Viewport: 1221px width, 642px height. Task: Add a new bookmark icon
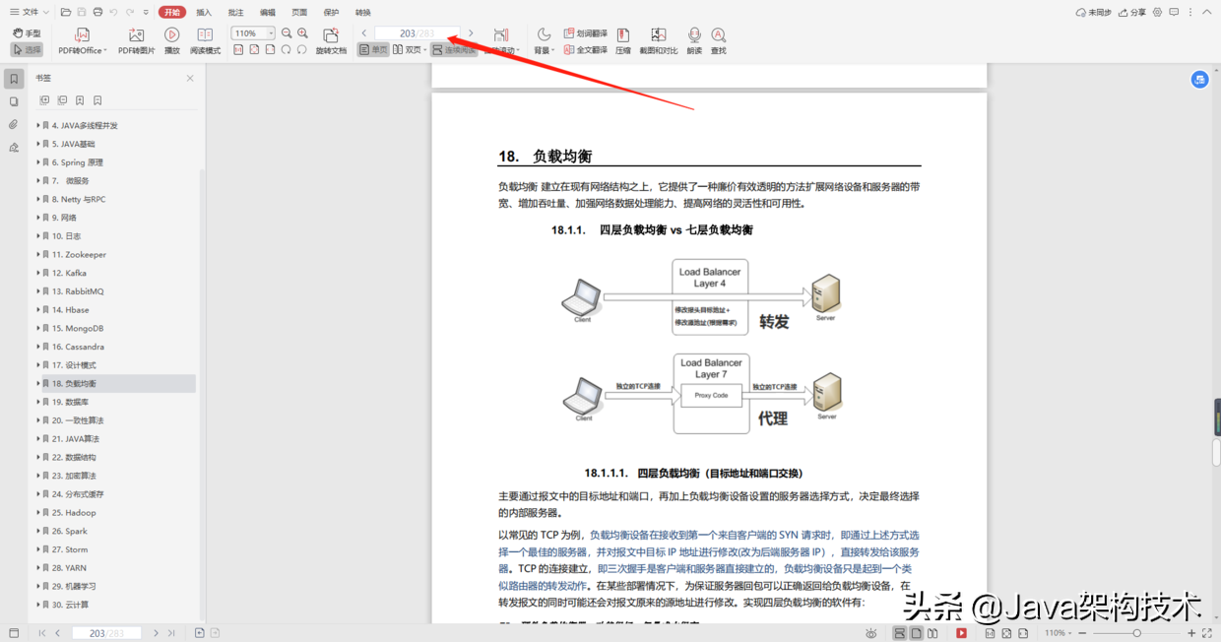point(80,100)
